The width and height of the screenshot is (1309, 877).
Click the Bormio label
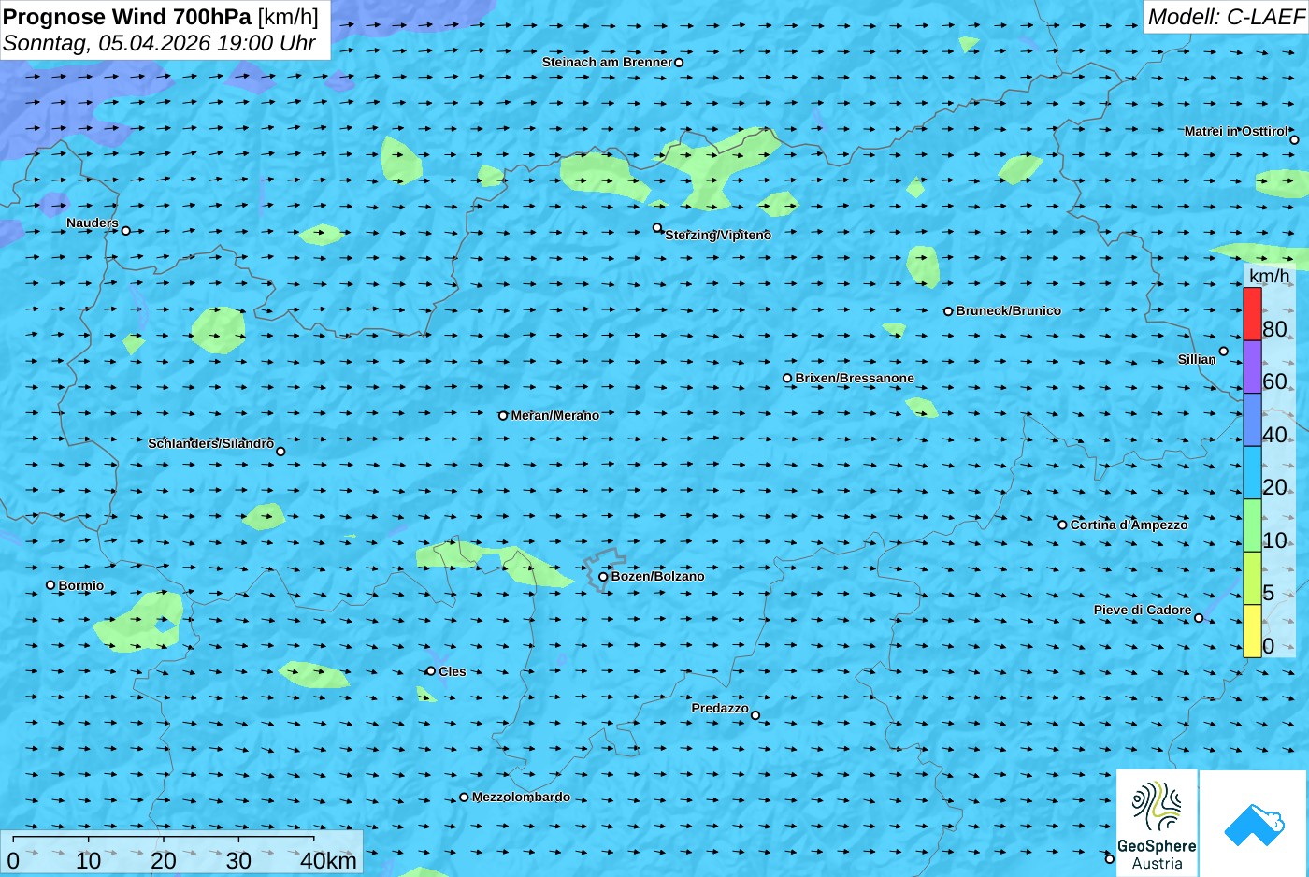point(81,585)
